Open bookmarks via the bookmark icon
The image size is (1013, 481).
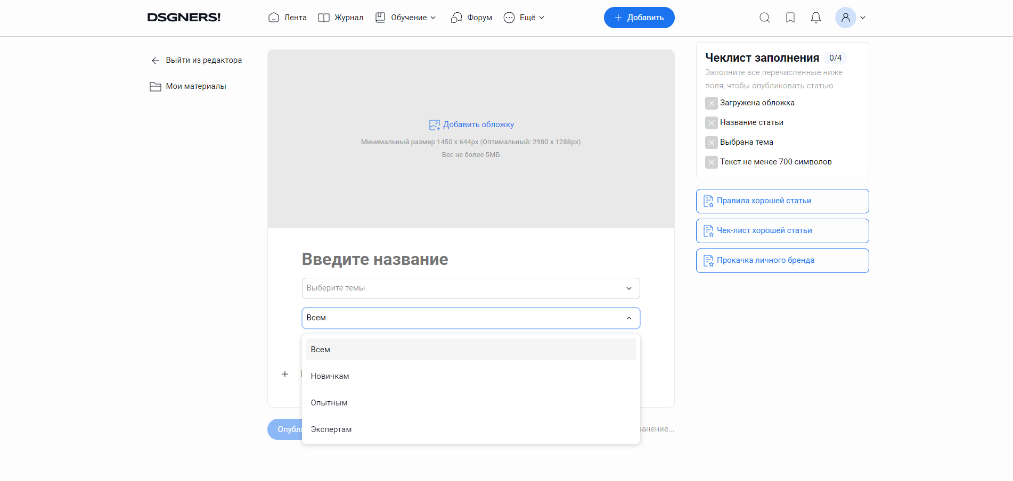790,18
